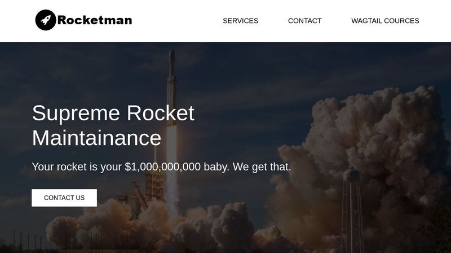Click the word Maintainance in the headline
This screenshot has width=451, height=253.
pos(96,138)
